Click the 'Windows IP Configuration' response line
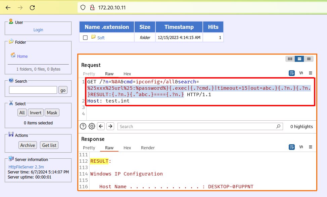327x197 pixels. pyautogui.click(x=126, y=174)
